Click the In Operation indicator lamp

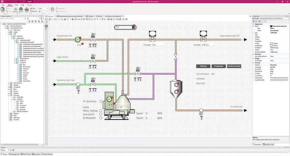tap(101, 101)
